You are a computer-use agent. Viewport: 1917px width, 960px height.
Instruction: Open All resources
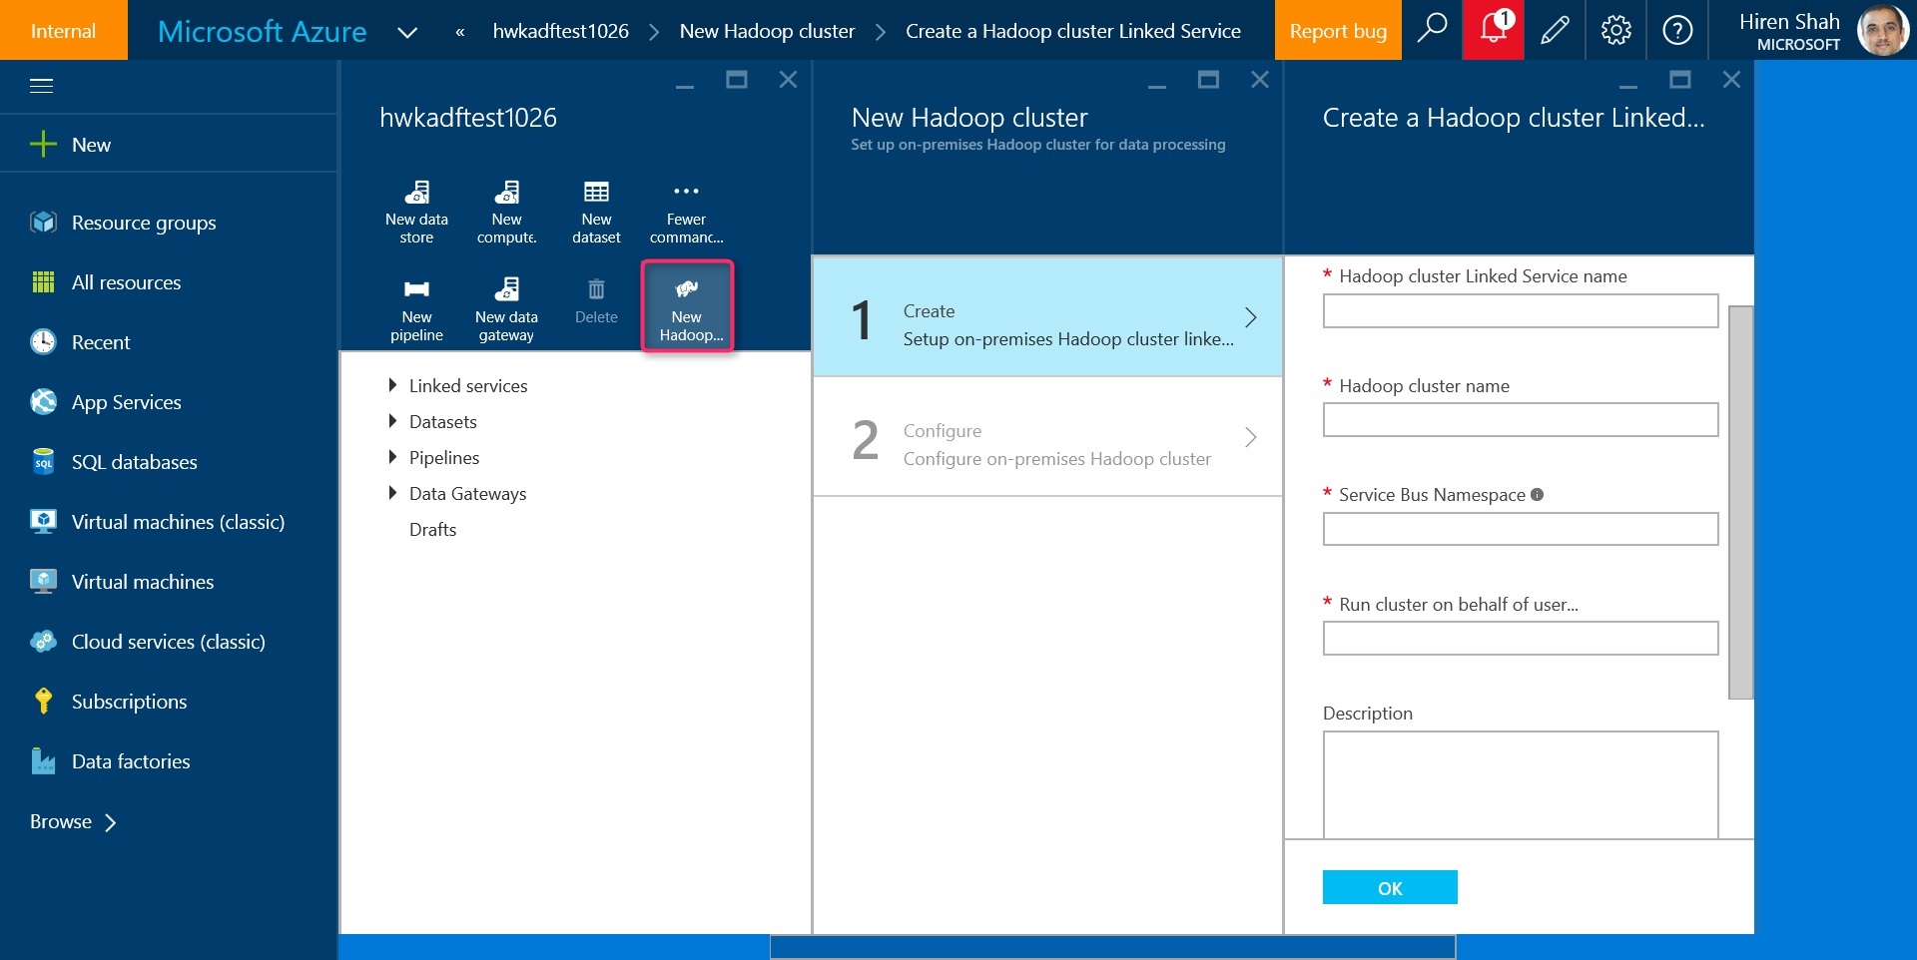(106, 282)
